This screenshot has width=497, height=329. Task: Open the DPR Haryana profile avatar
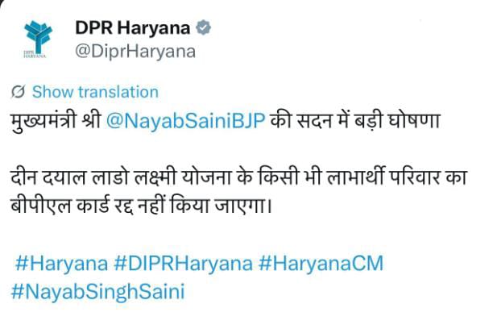pos(38,39)
